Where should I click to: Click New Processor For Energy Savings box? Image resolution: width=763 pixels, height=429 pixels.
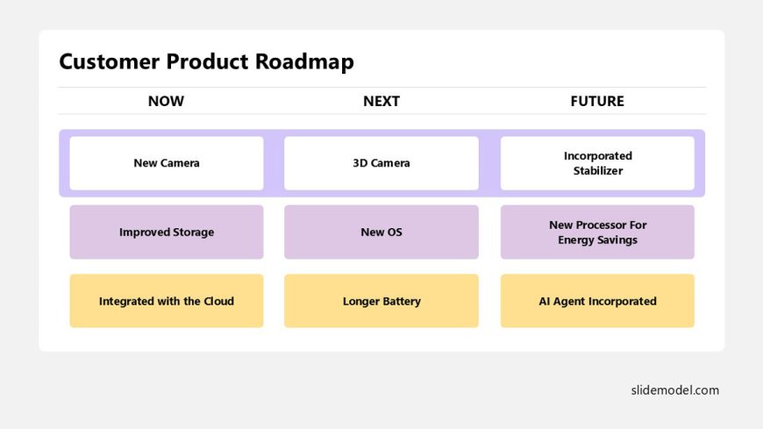597,232
